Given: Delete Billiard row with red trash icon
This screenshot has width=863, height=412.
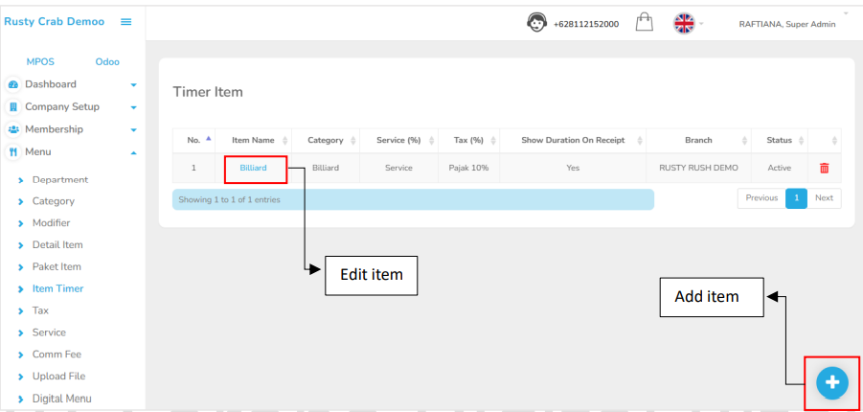Looking at the screenshot, I should (x=824, y=168).
